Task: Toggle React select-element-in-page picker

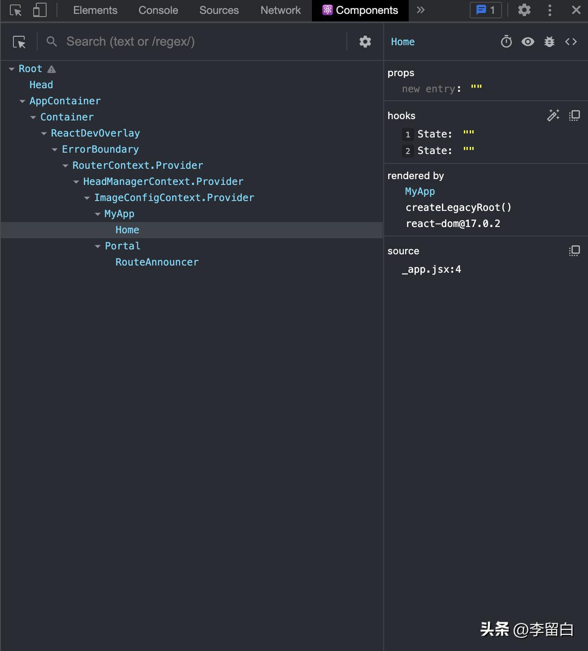Action: (x=19, y=42)
